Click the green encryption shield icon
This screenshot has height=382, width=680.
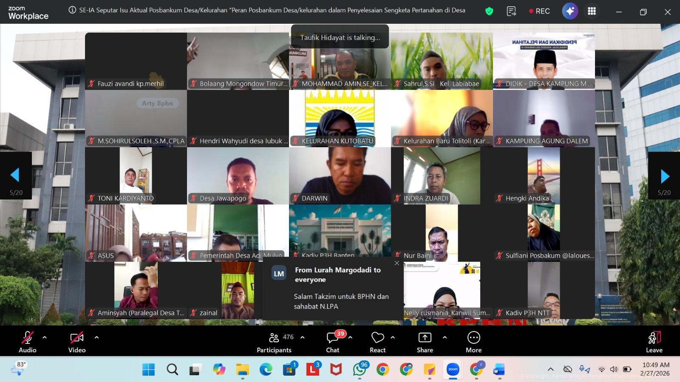pyautogui.click(x=489, y=11)
